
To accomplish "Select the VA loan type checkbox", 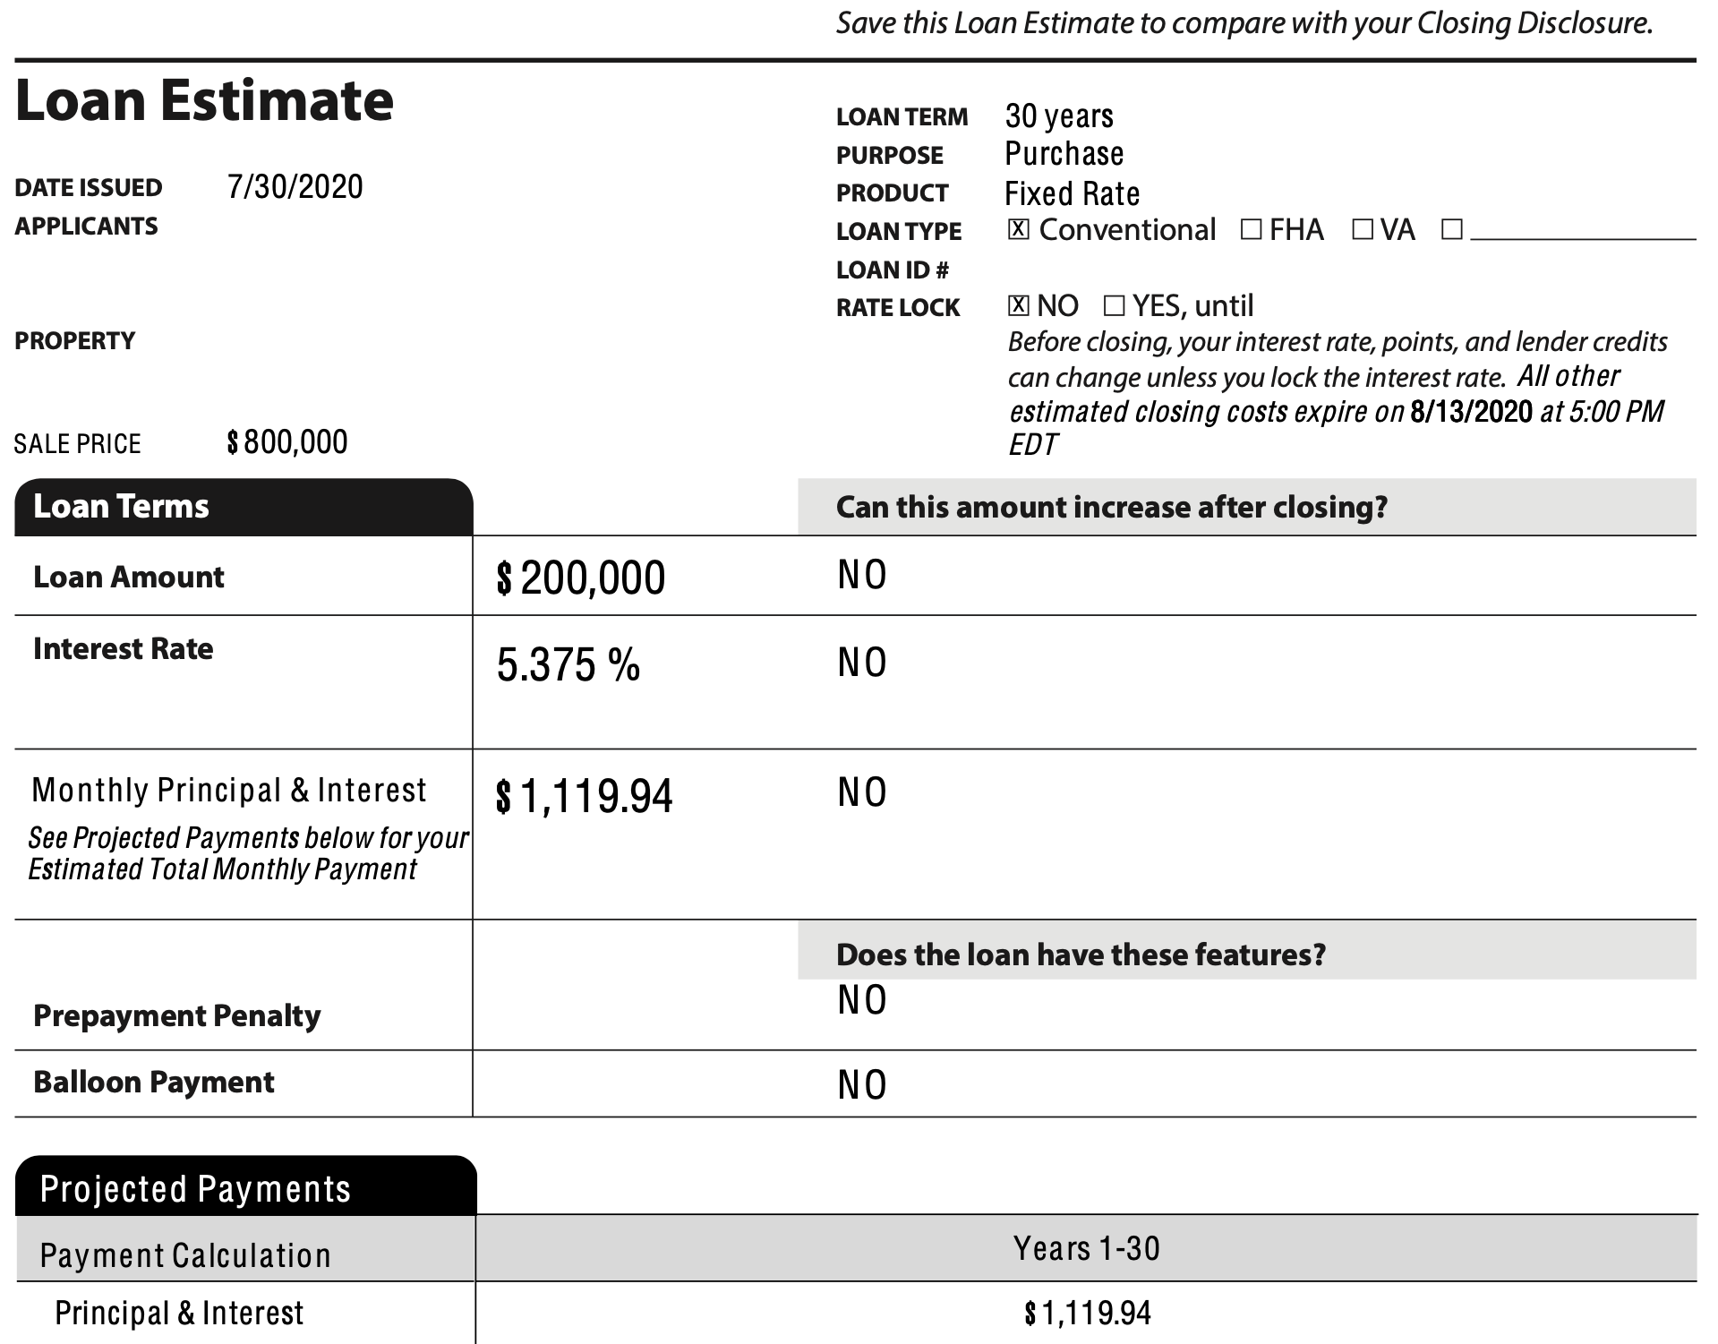I will [1362, 230].
